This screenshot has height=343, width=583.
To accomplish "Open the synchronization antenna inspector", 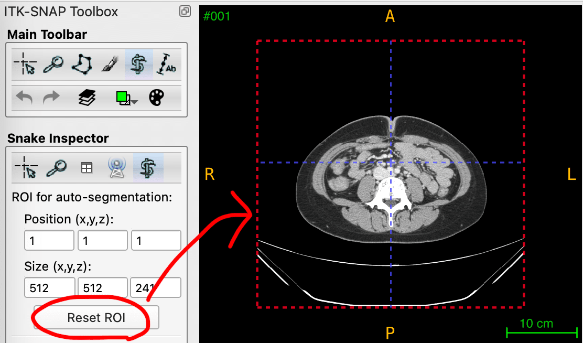I will 117,168.
